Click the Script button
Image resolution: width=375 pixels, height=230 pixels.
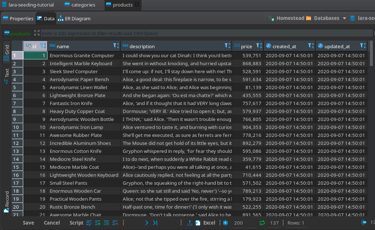[x=76, y=223]
